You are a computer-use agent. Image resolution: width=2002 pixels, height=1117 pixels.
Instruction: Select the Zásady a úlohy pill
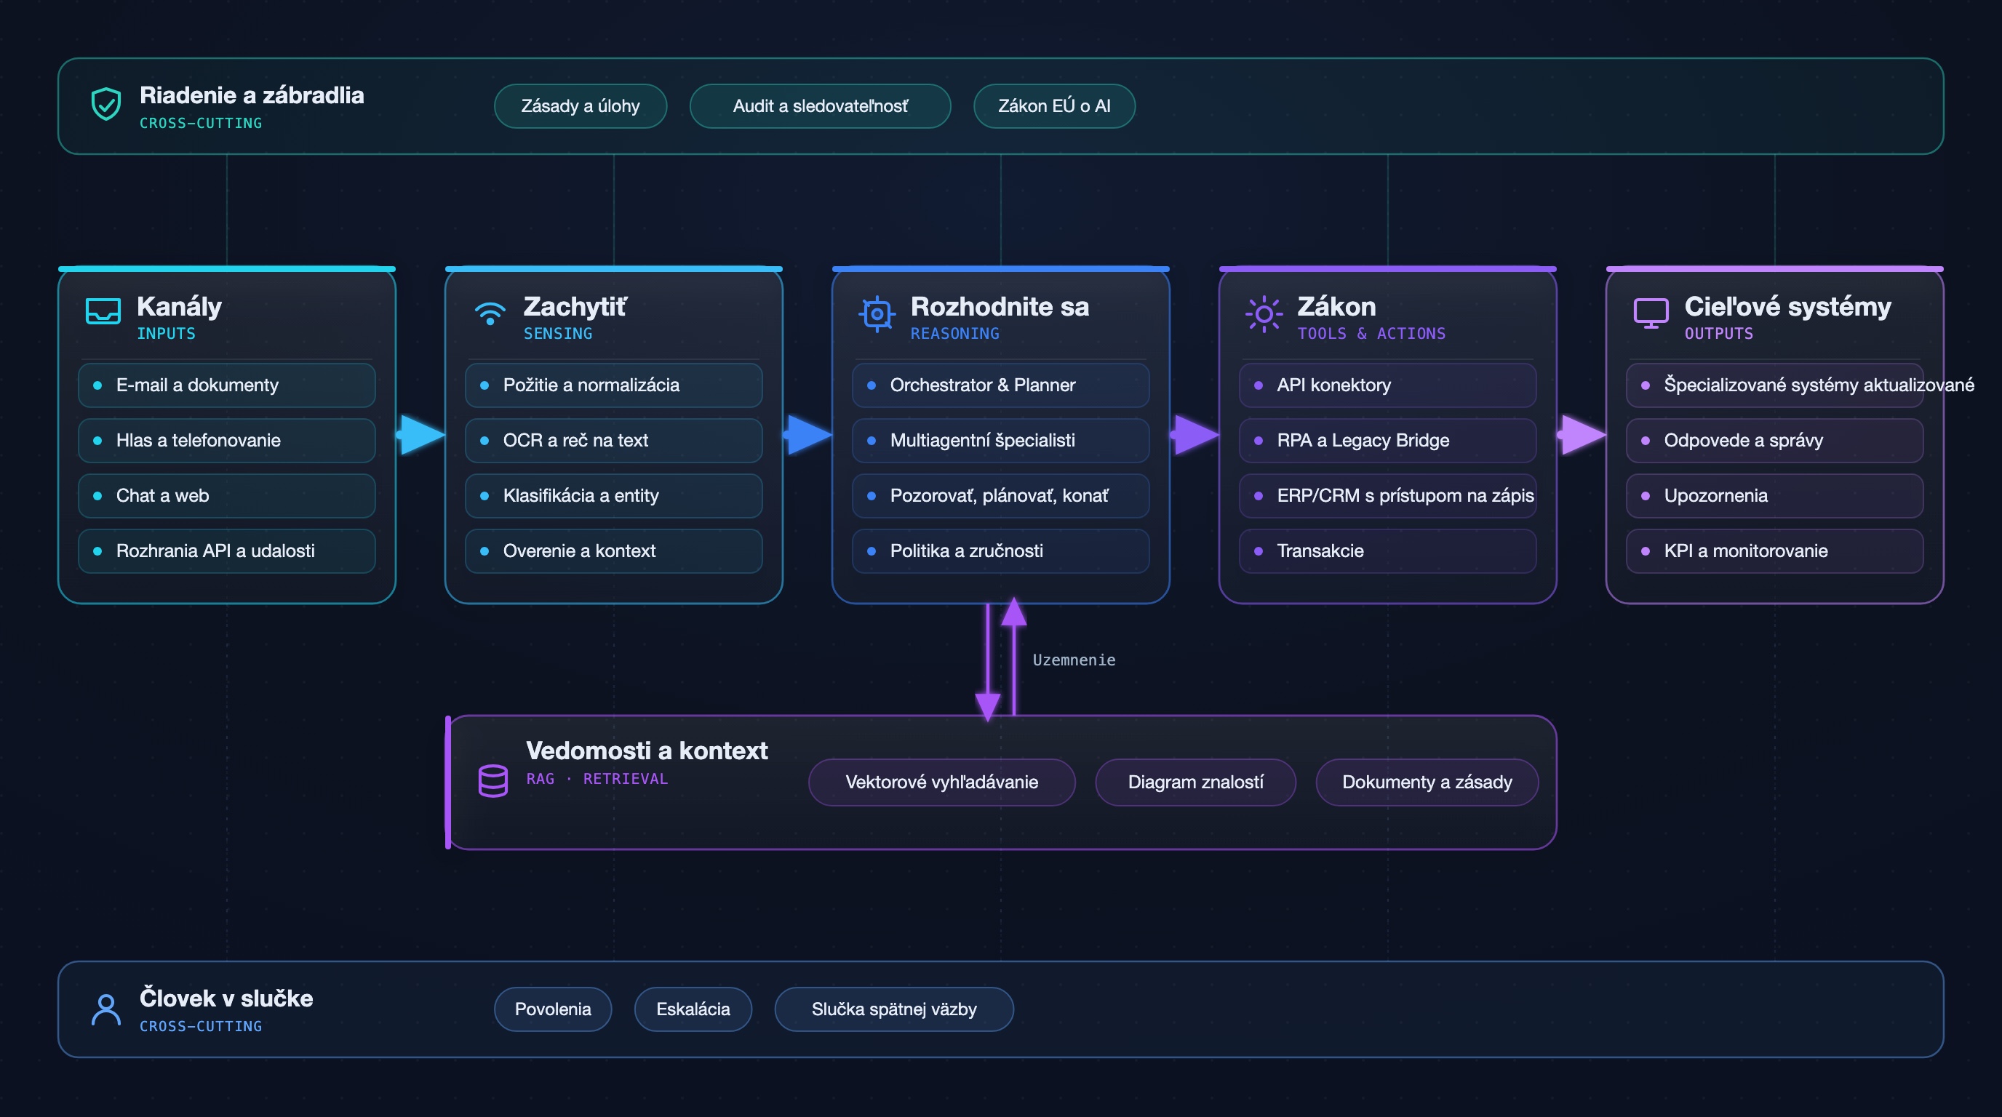[x=581, y=105]
